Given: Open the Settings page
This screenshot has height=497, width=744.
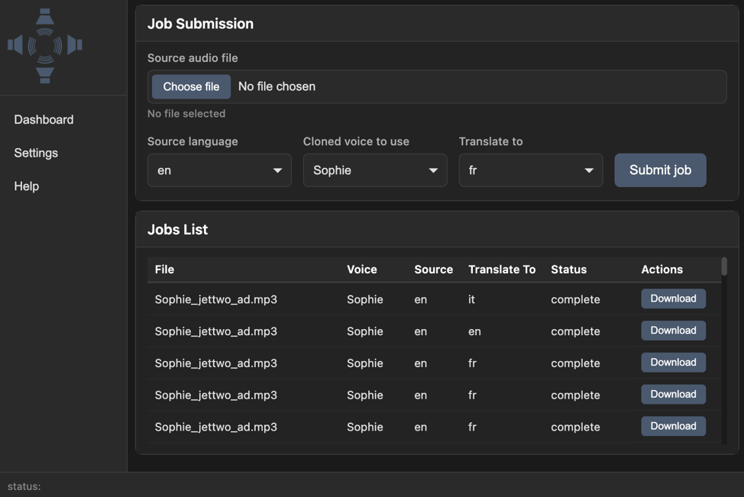Looking at the screenshot, I should 36,153.
